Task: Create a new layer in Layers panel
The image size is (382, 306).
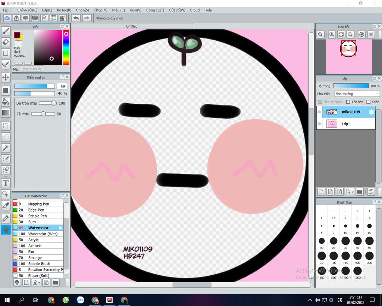Action: pyautogui.click(x=321, y=192)
